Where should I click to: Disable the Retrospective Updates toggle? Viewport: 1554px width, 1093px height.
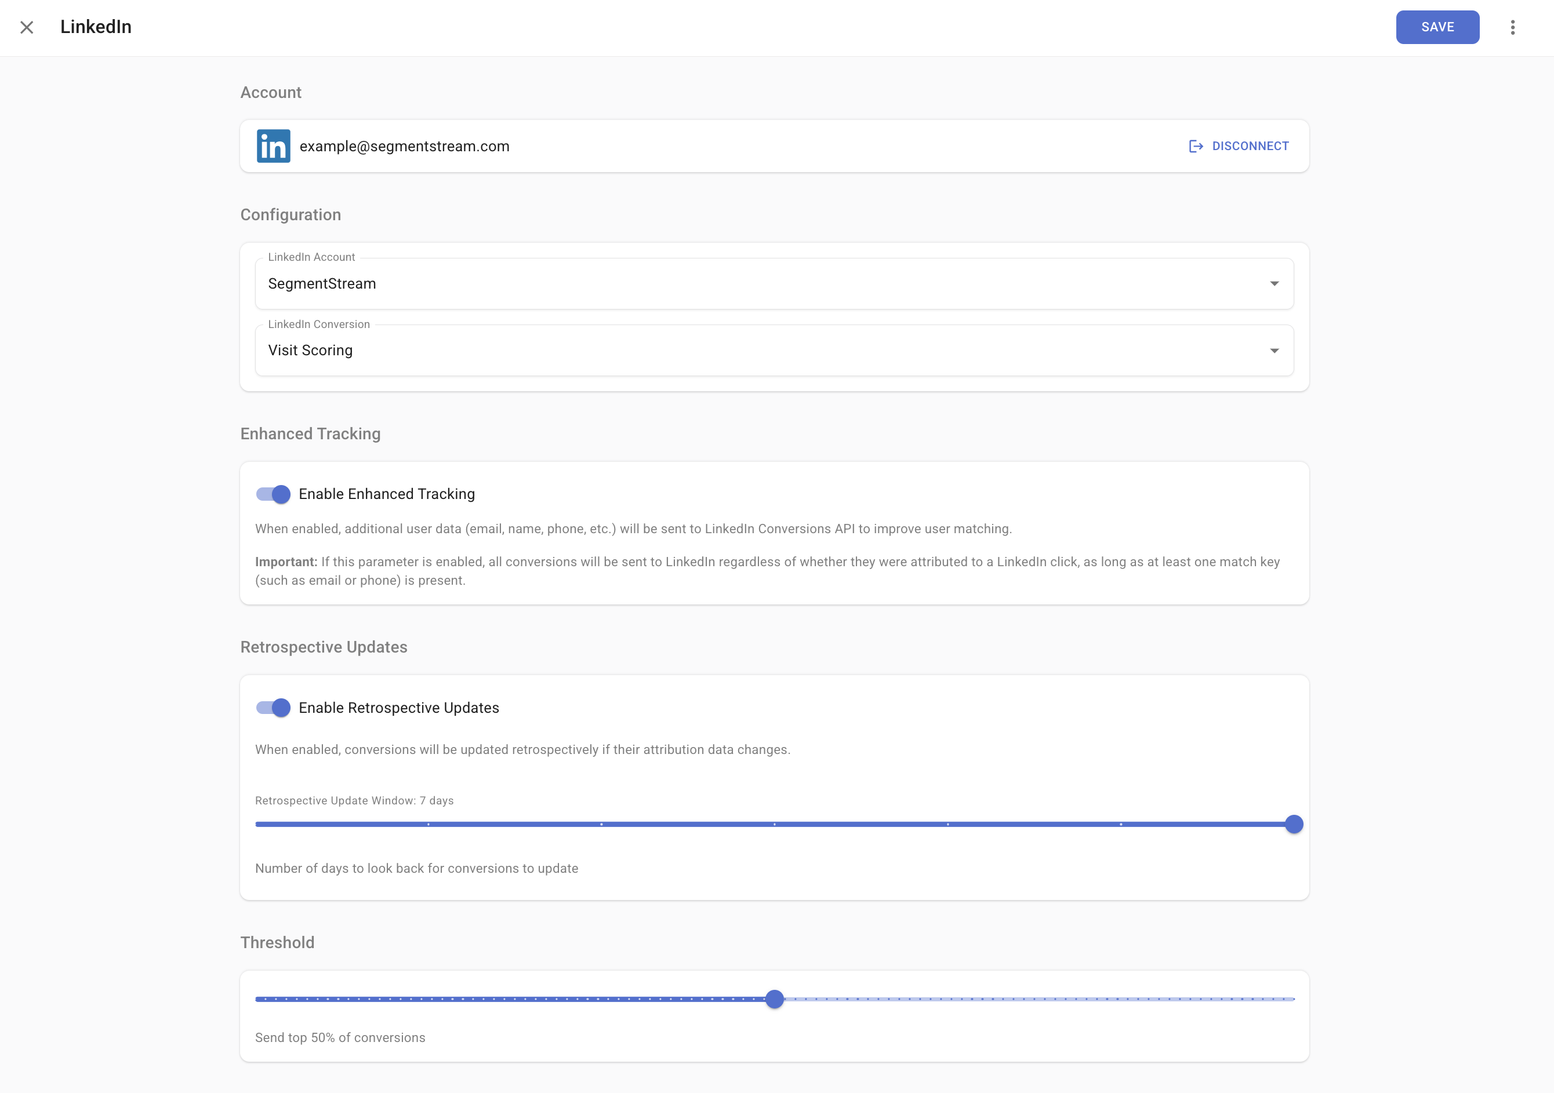tap(274, 708)
